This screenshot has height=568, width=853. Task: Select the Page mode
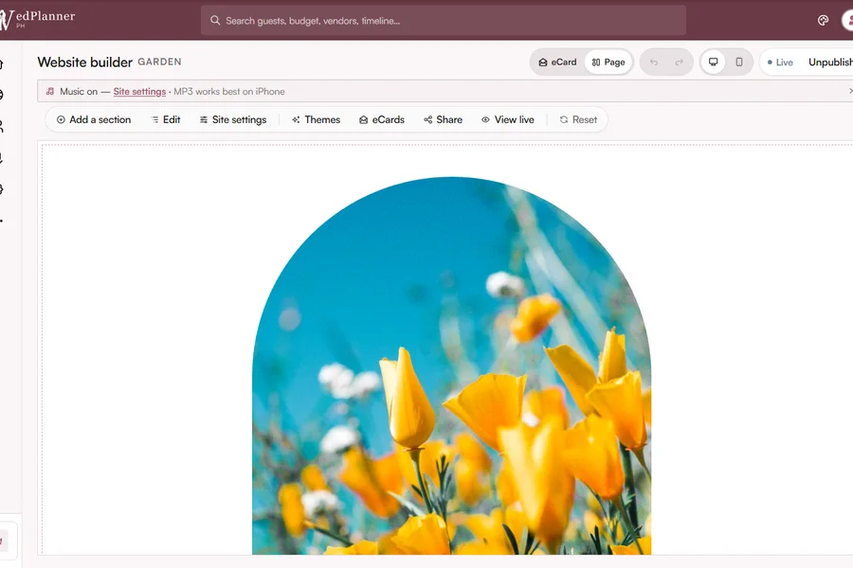(x=608, y=62)
